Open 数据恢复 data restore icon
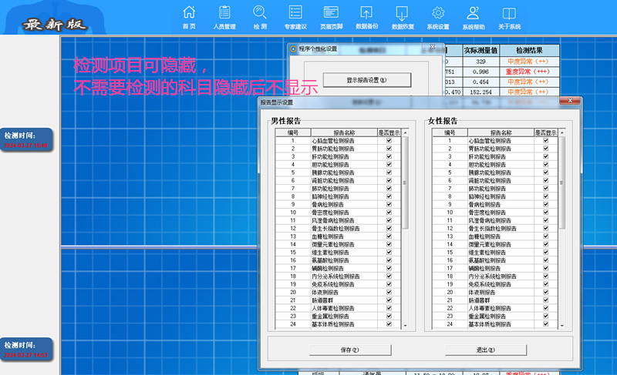Screen dimensions: 617x375 403,17
